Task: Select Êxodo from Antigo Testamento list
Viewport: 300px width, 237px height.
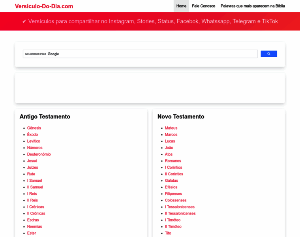Action: [x=32, y=135]
